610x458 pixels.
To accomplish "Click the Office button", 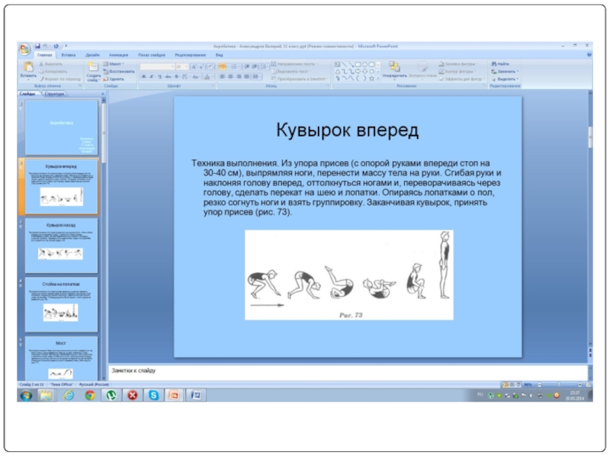I will [25, 49].
